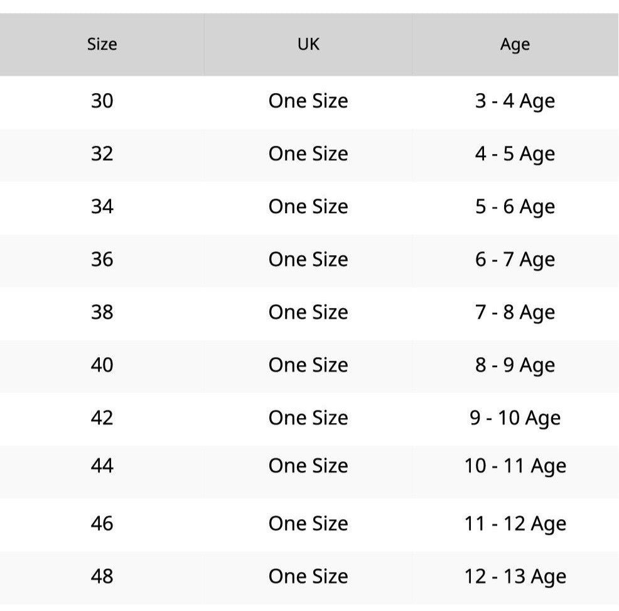Click One Size in the size 48 row
619x611 pixels.
tap(308, 576)
